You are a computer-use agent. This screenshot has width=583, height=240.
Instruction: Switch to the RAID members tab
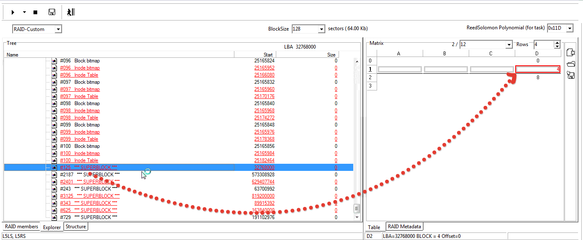(21, 227)
